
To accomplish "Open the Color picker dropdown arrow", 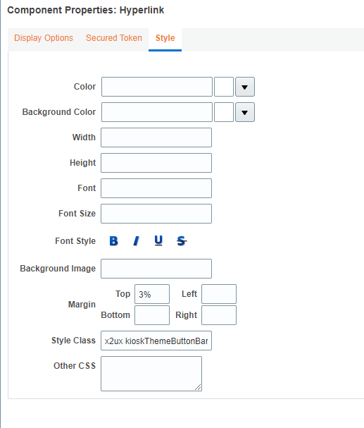I will (x=245, y=87).
